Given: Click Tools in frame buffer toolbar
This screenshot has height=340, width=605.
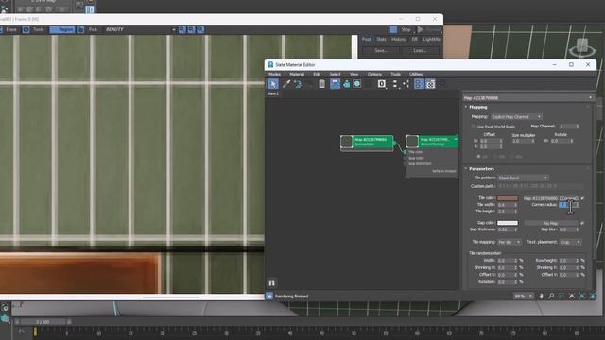Looking at the screenshot, I should pyautogui.click(x=38, y=29).
